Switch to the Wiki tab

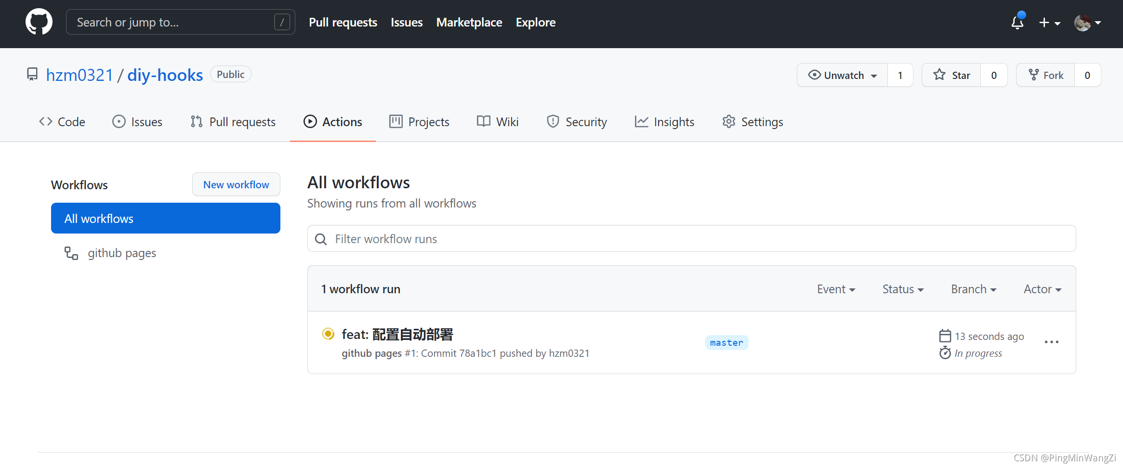tap(498, 122)
